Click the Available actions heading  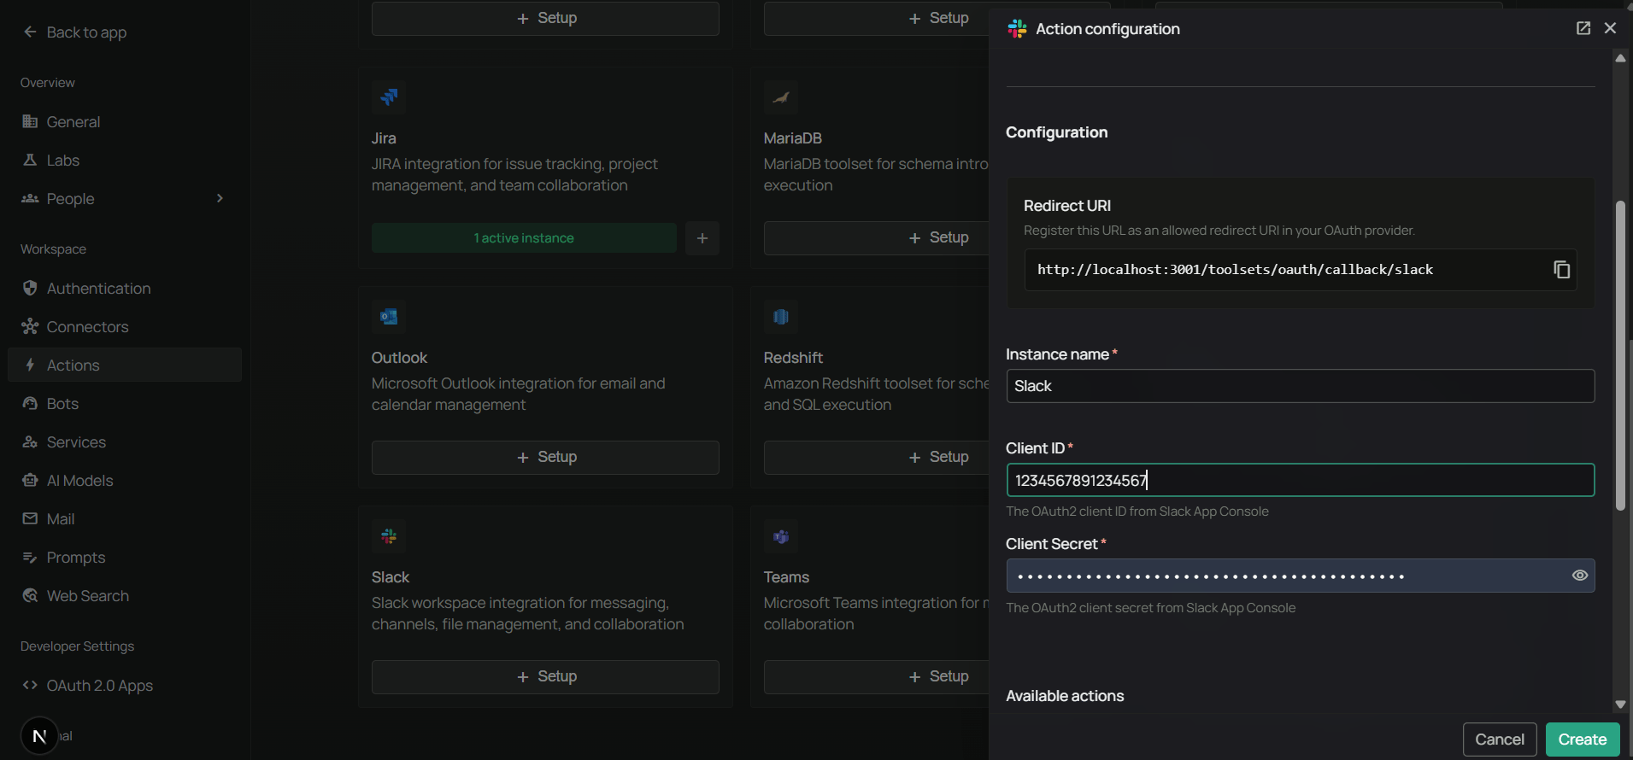click(1065, 696)
